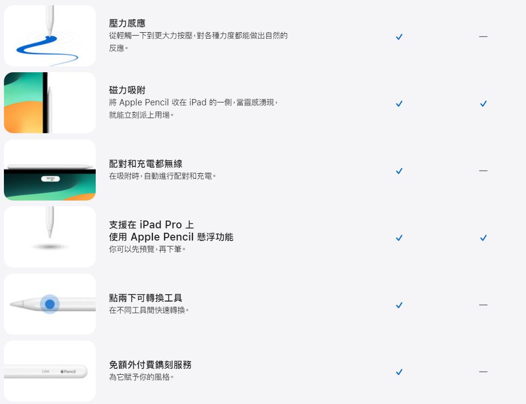Click the 免額外付費鐫刻服務 heading
Image resolution: width=526 pixels, height=404 pixels.
(150, 364)
